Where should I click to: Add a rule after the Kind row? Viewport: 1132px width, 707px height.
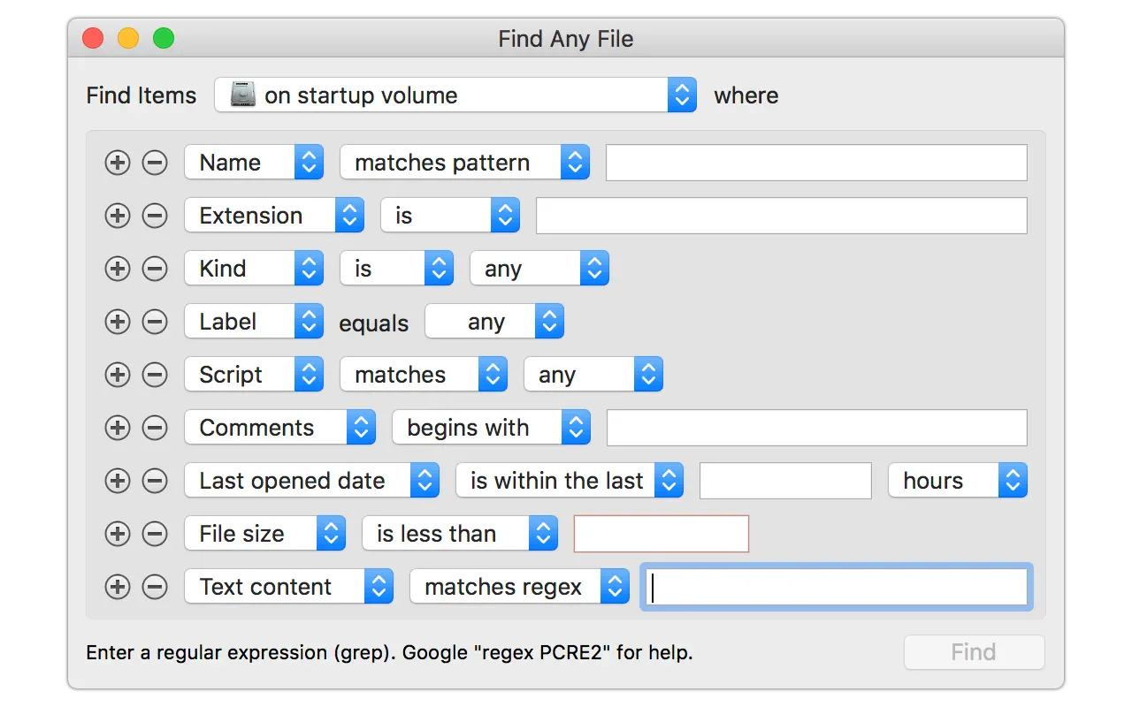[x=117, y=269]
